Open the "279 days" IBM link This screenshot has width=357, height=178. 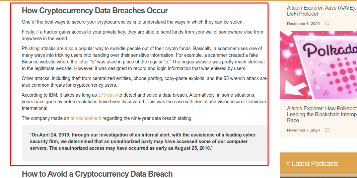coord(107,95)
